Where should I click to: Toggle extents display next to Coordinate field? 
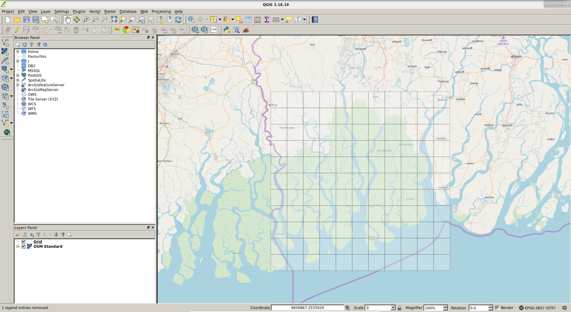(x=347, y=308)
